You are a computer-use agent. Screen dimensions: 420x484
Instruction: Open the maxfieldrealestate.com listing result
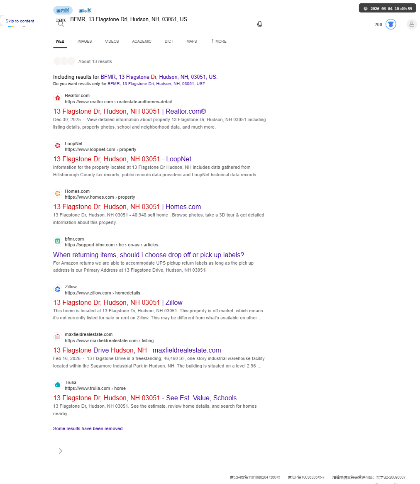coord(137,350)
